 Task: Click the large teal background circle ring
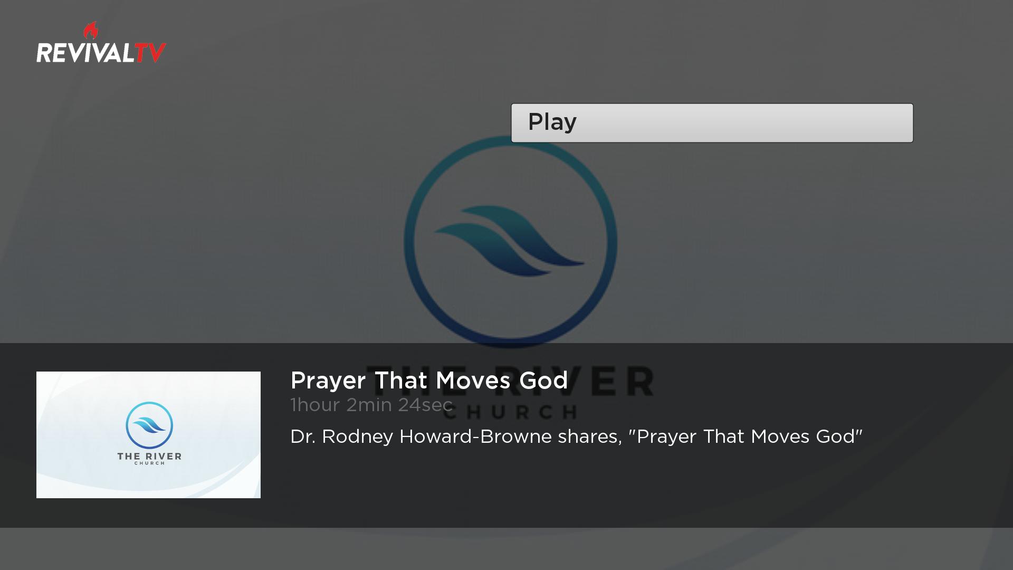click(409, 243)
